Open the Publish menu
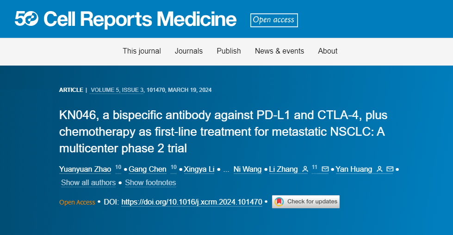453x235 pixels. (x=229, y=51)
